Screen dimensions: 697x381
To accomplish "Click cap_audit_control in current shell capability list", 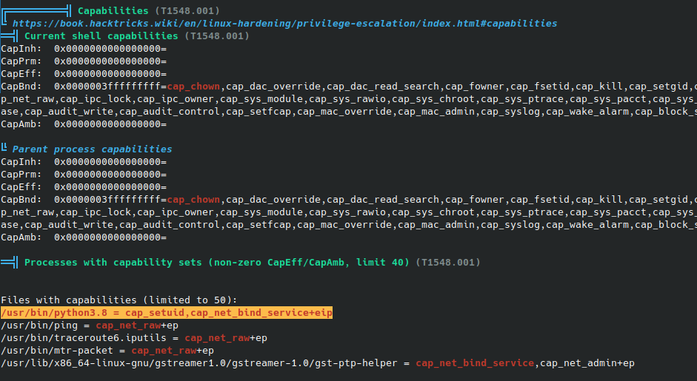I will [170, 111].
